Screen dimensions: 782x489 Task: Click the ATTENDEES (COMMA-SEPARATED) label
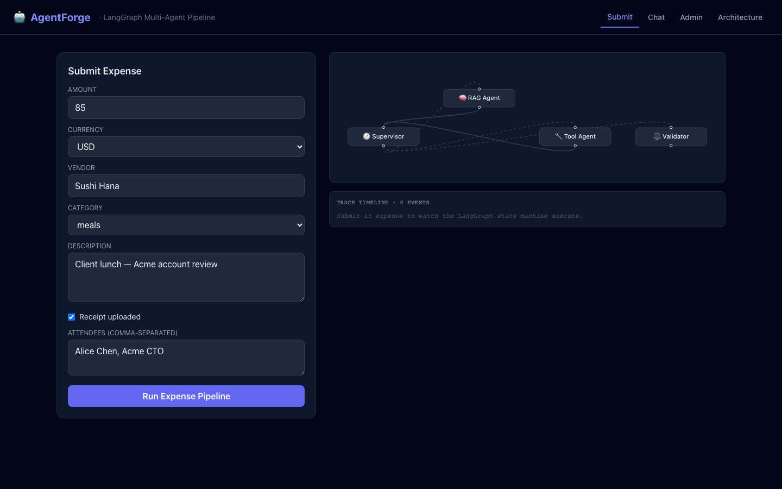123,333
